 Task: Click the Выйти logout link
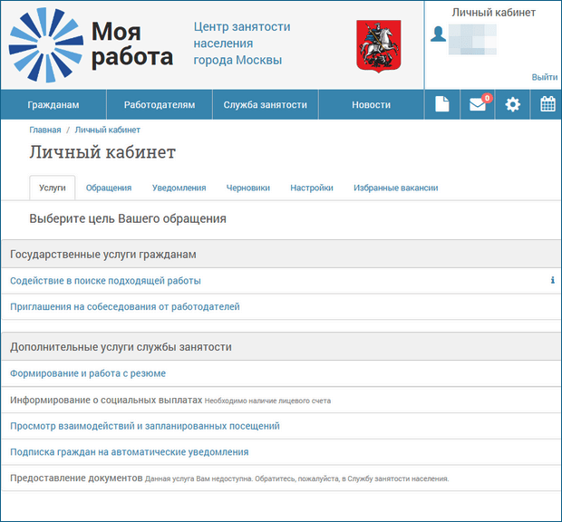click(x=545, y=77)
